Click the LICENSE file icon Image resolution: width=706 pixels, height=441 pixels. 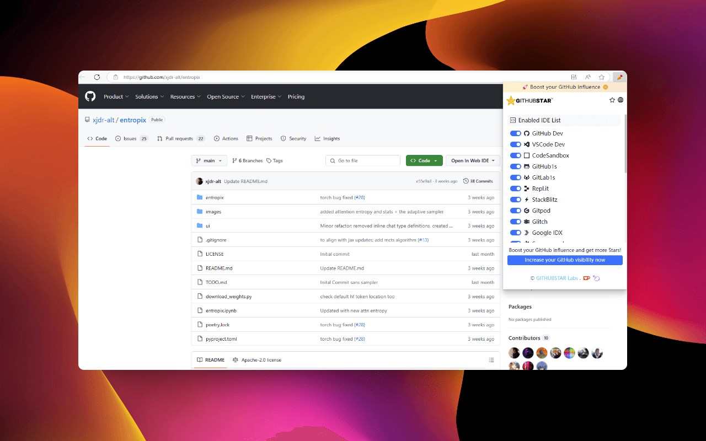(200, 254)
